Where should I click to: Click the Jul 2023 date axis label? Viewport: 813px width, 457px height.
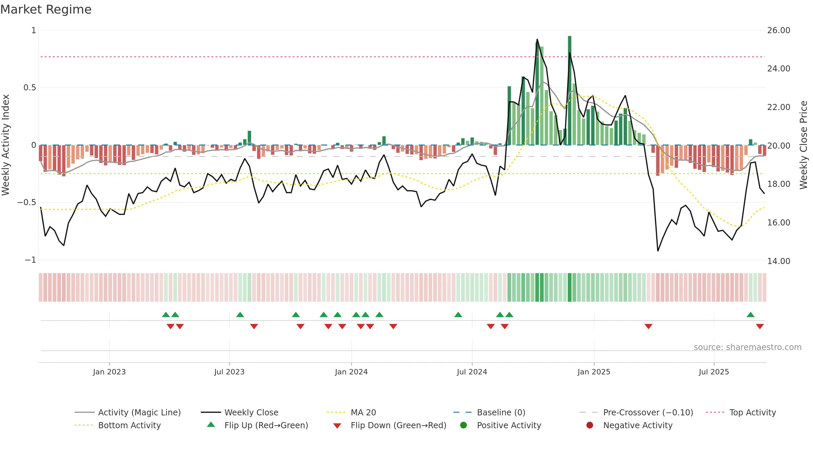229,372
